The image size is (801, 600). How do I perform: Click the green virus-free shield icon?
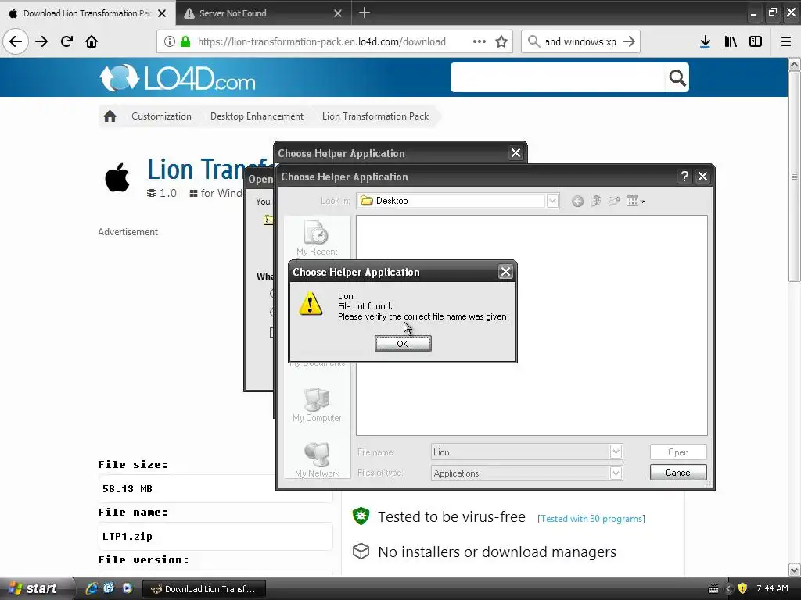(x=361, y=516)
